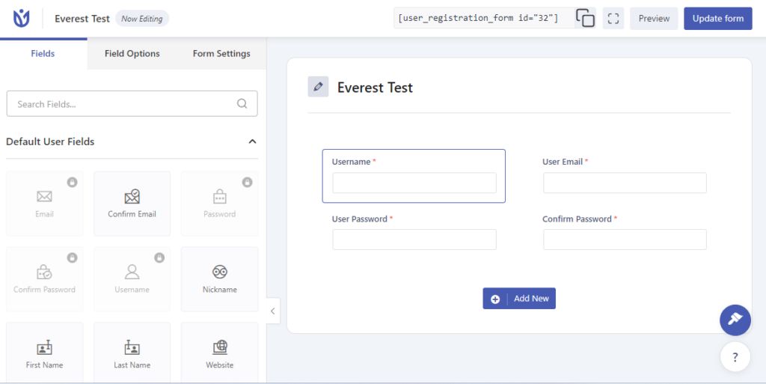Add the First Name field

(x=44, y=354)
